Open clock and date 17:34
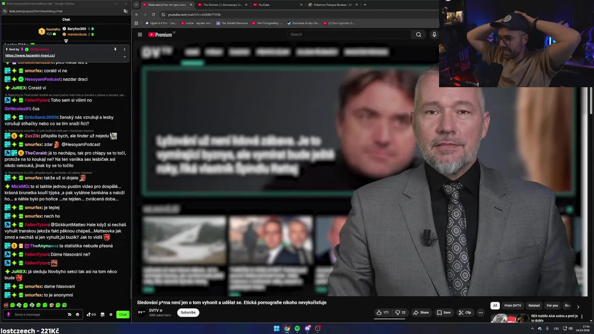Image resolution: width=594 pixels, height=334 pixels. point(582,328)
